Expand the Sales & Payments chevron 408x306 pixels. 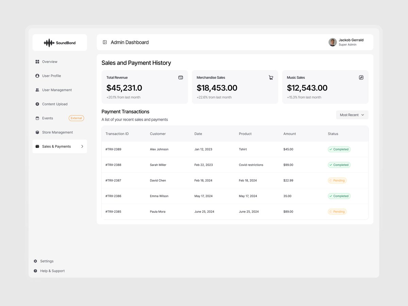(x=82, y=146)
